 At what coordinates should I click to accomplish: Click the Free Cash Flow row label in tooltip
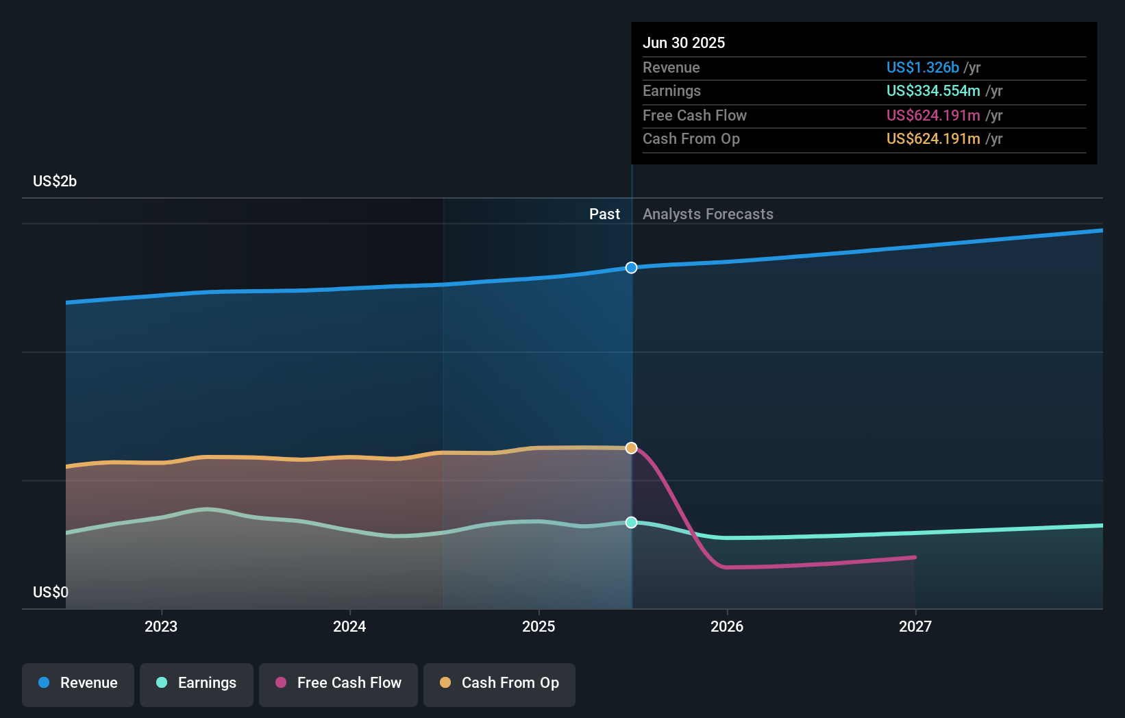click(695, 115)
